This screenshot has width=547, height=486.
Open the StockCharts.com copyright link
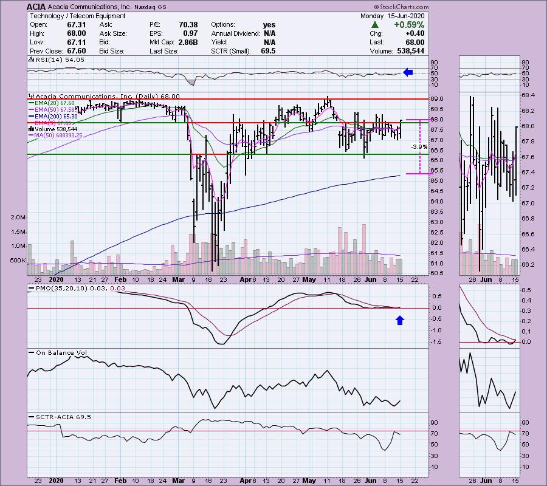click(x=401, y=7)
